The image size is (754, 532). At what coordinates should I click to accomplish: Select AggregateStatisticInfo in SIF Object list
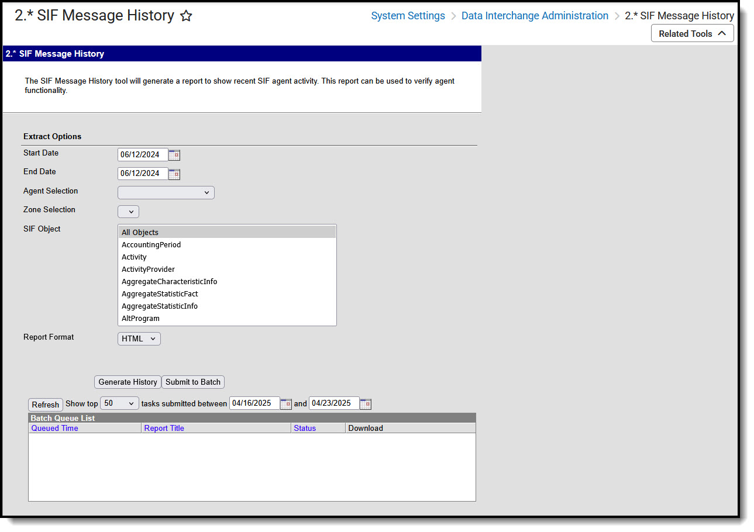[x=227, y=306]
